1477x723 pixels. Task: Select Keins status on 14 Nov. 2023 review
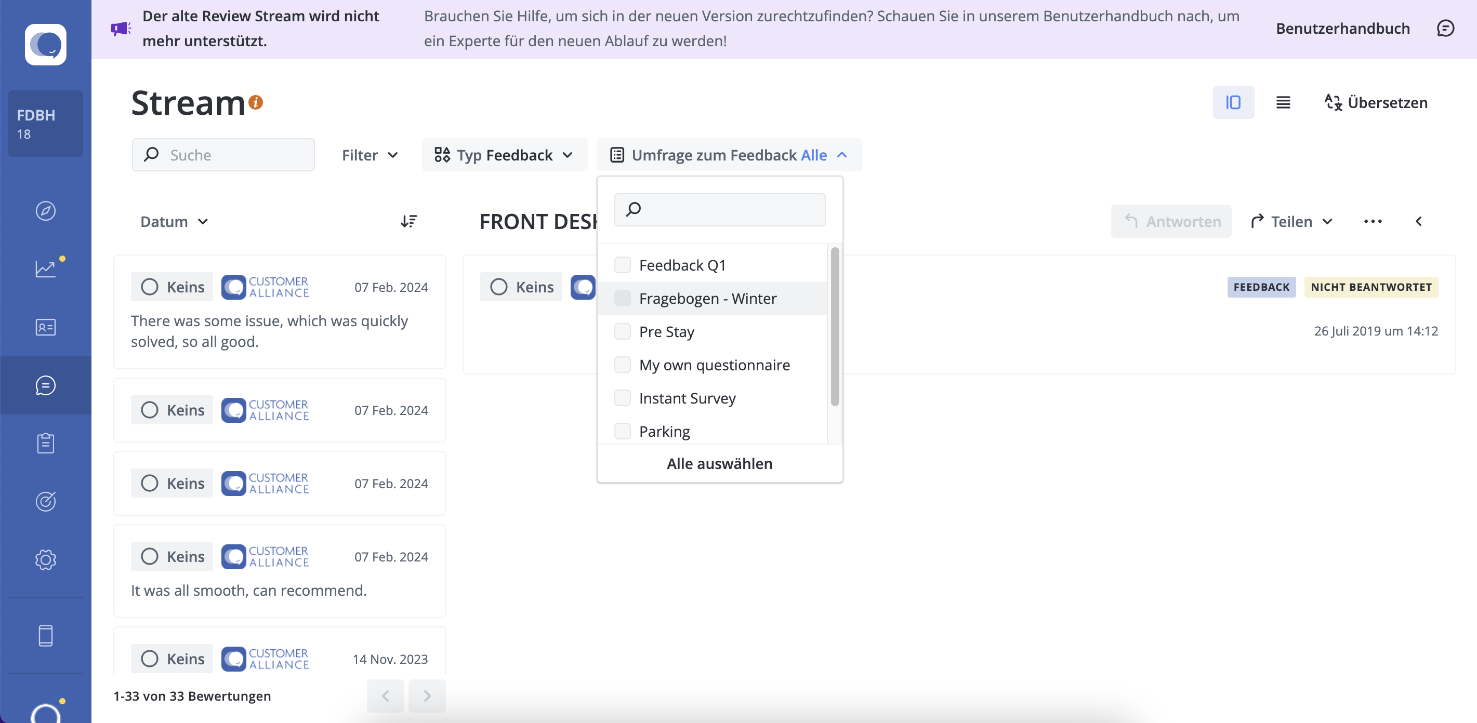pos(172,658)
